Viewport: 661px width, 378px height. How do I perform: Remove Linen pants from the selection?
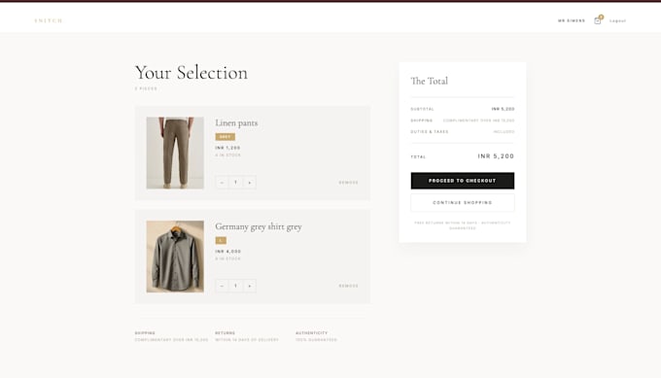(x=349, y=183)
